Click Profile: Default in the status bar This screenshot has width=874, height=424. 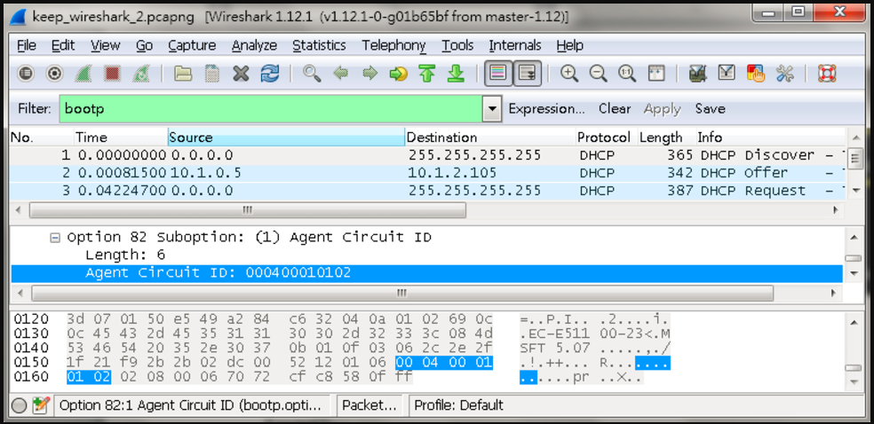(x=457, y=405)
